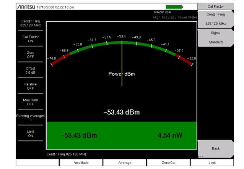Viewport: 244px width, 169px height.
Task: Click the -65.8 scale label
Action: (78, 44)
